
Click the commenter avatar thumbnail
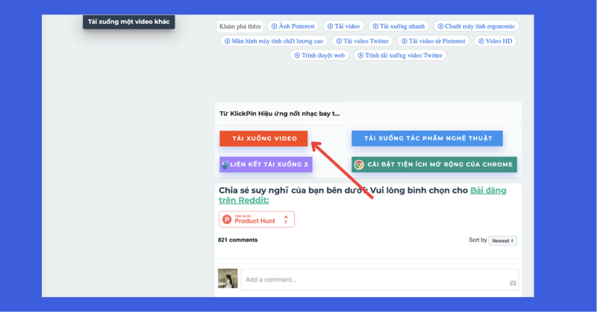[228, 278]
